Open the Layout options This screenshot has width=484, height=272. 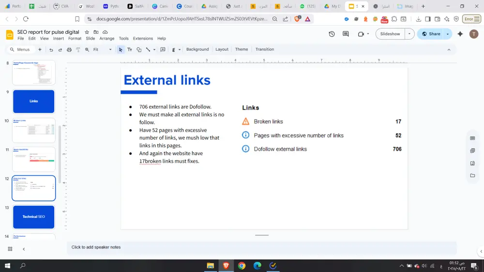click(x=222, y=49)
